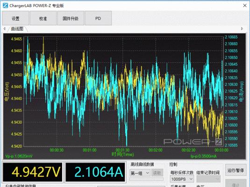Click the 4.9427V voltage readout
The height and width of the screenshot is (187, 250).
point(33,172)
